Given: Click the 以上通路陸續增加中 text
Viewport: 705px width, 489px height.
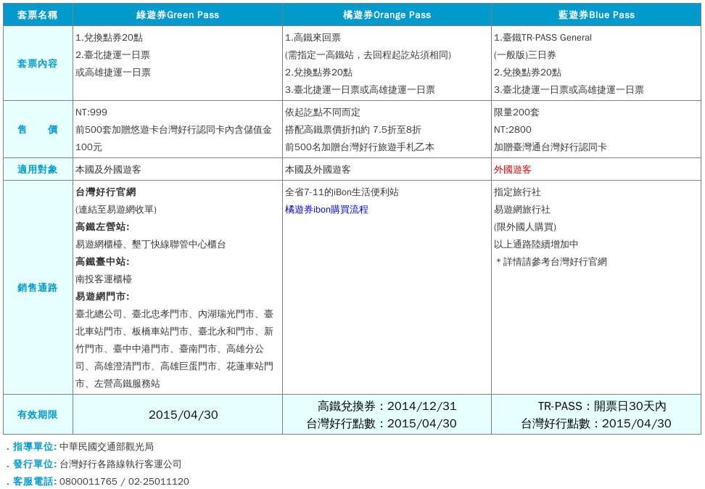Looking at the screenshot, I should click(x=536, y=244).
